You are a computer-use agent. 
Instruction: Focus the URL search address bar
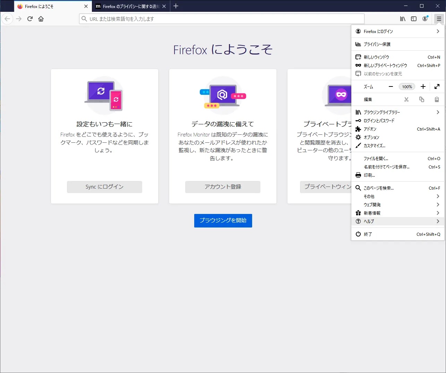(x=222, y=19)
